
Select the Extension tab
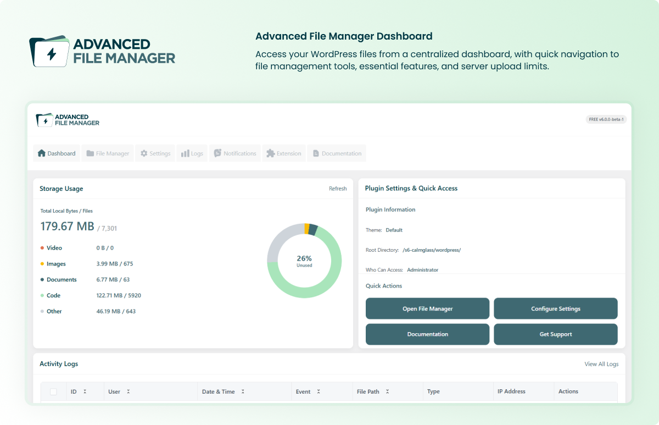coord(284,153)
